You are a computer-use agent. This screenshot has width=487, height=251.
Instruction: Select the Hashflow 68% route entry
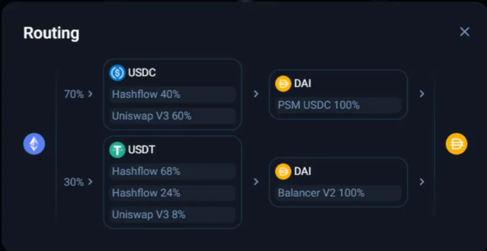point(173,171)
